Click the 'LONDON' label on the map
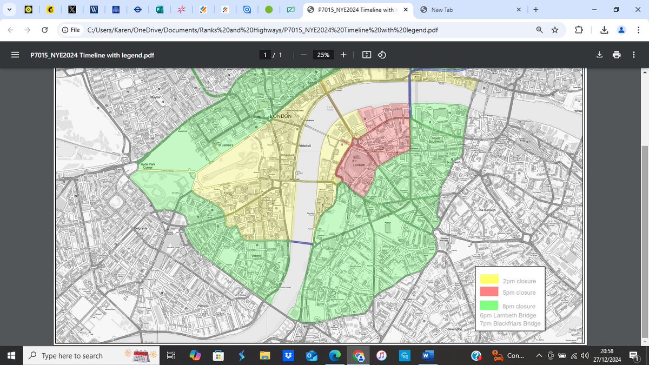 click(x=281, y=116)
